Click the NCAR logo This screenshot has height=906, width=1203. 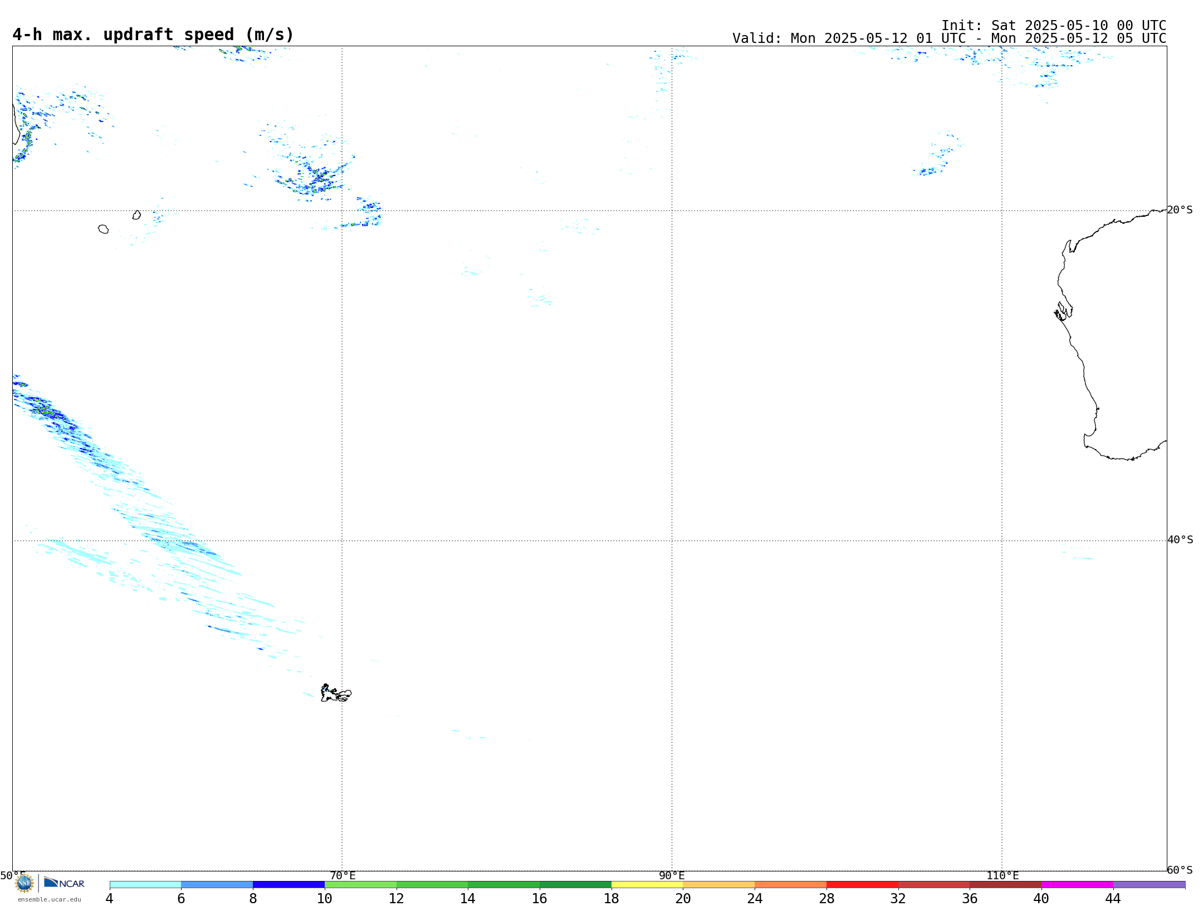[x=64, y=883]
